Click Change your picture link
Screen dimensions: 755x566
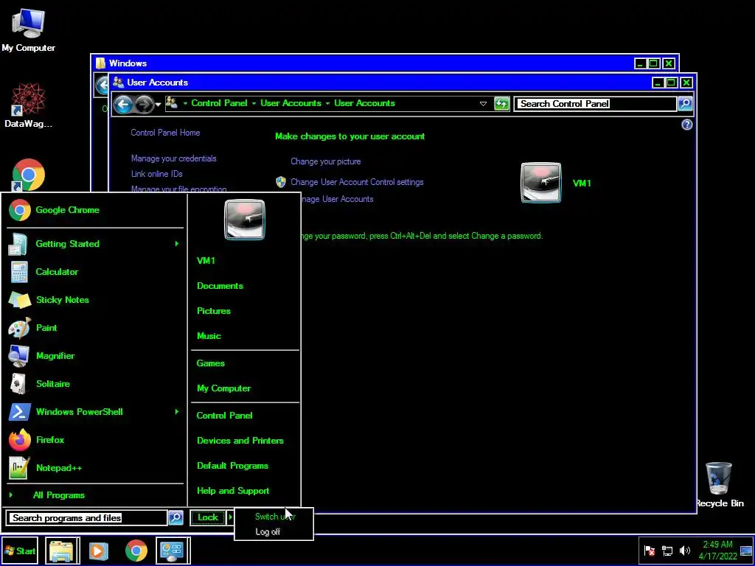pos(325,161)
